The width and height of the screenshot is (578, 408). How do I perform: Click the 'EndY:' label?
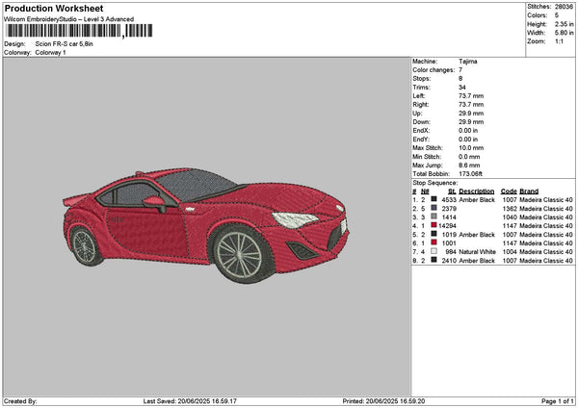(x=421, y=140)
